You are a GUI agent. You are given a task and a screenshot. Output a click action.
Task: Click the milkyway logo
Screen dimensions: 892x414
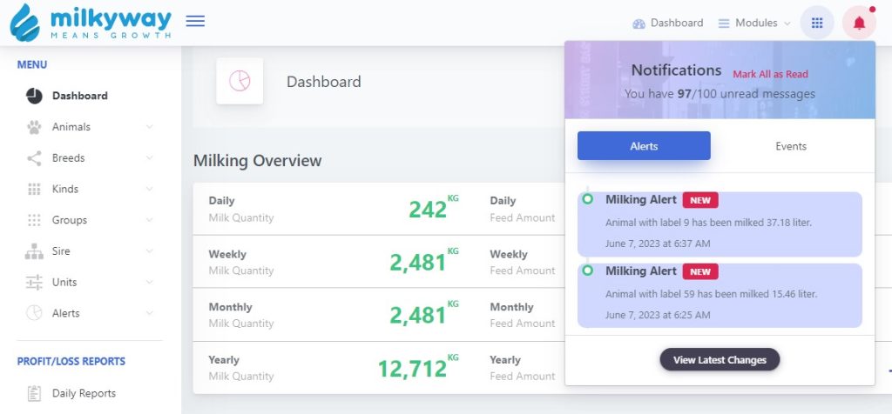(x=91, y=23)
